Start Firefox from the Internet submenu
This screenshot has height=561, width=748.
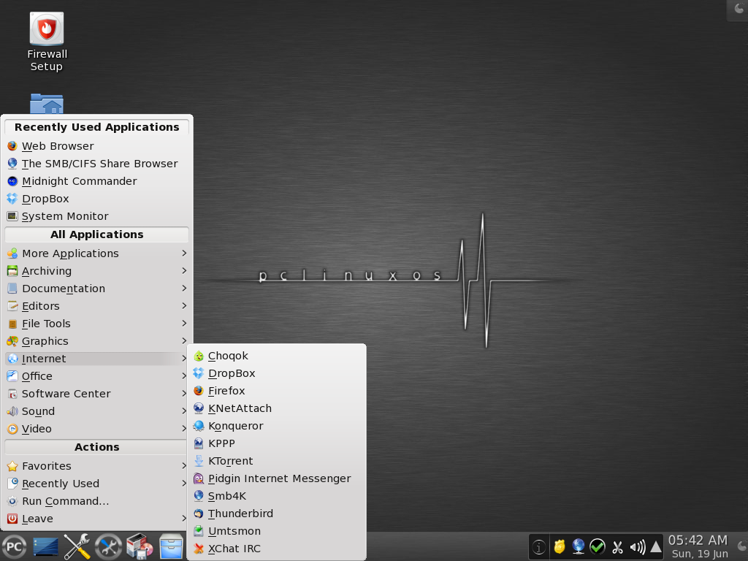[x=277, y=391]
